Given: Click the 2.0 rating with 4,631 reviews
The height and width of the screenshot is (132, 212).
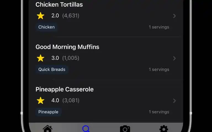Looking at the screenshot, I should (x=65, y=16).
